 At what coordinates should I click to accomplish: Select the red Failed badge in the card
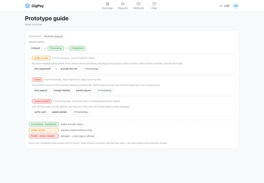pyautogui.click(x=37, y=80)
